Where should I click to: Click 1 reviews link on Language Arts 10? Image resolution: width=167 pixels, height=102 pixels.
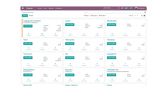point(46,25)
